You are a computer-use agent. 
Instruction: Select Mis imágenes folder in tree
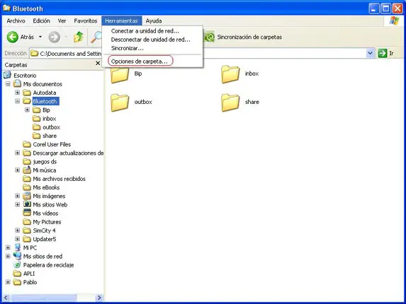click(x=49, y=196)
